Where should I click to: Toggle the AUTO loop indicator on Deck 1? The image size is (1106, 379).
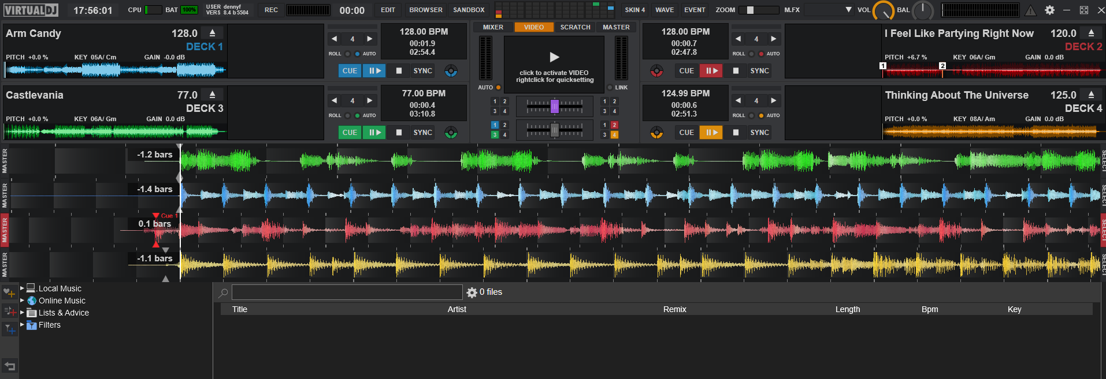pyautogui.click(x=357, y=54)
